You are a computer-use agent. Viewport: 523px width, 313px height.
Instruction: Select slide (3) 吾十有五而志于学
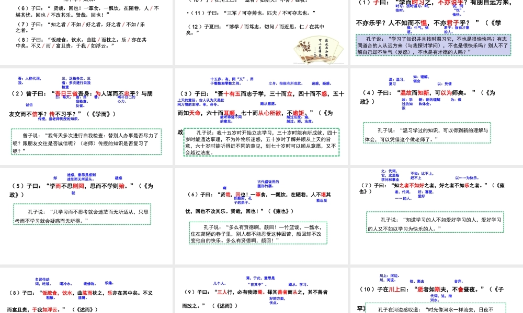[x=261, y=116]
